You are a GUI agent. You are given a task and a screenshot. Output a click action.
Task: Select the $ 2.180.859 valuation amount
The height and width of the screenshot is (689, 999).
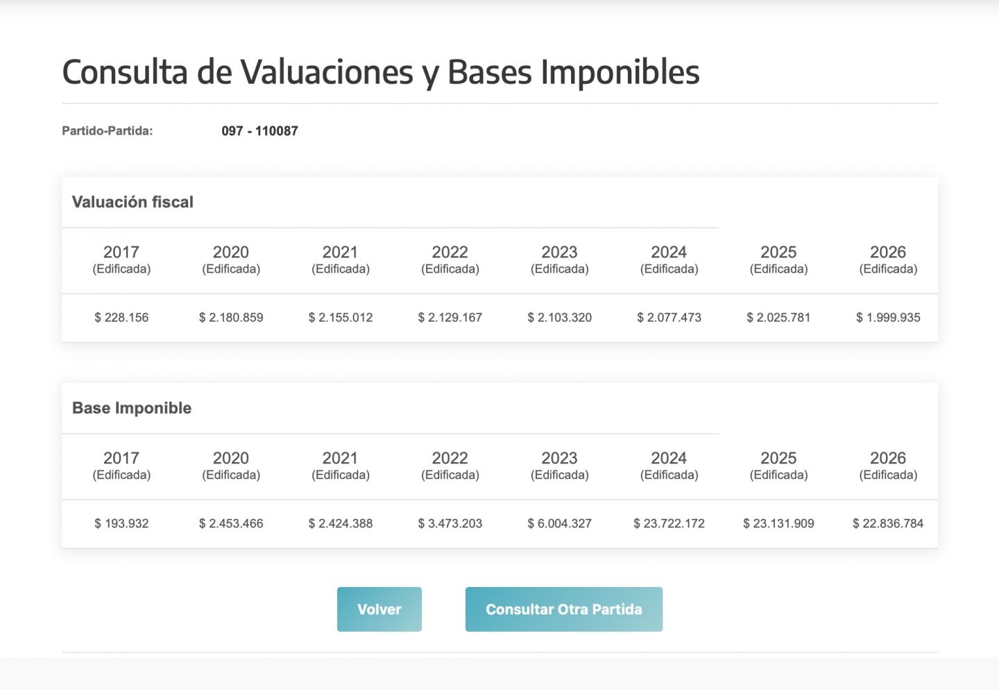point(231,318)
